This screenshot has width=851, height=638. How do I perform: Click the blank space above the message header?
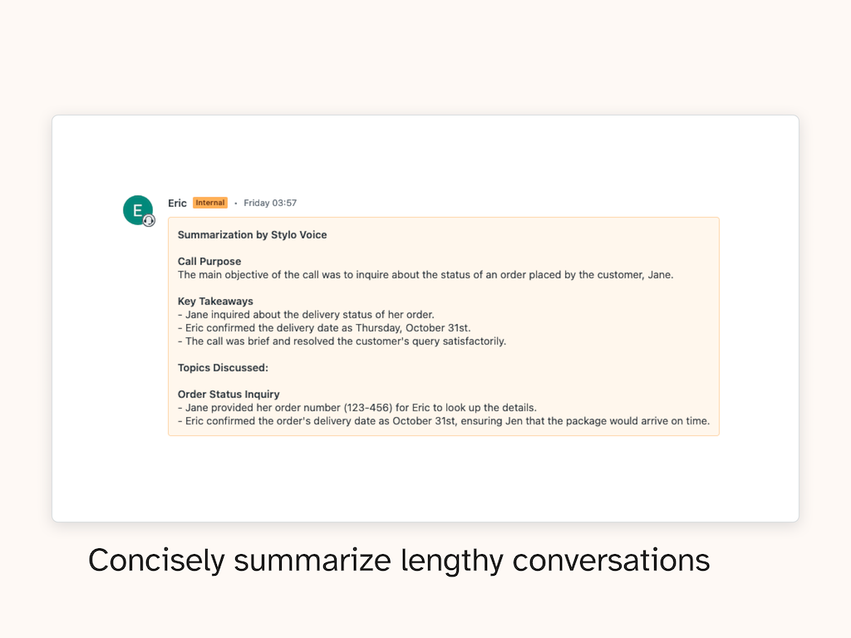click(425, 158)
